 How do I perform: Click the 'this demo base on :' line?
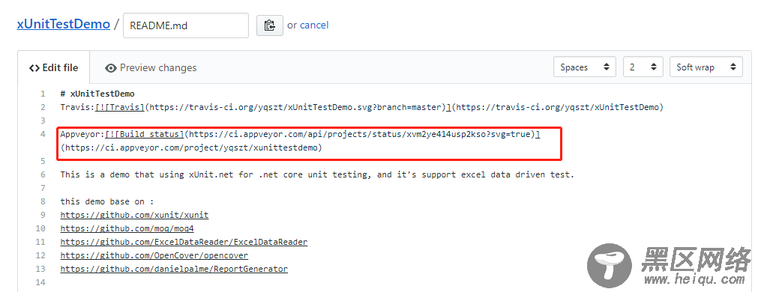coord(106,201)
